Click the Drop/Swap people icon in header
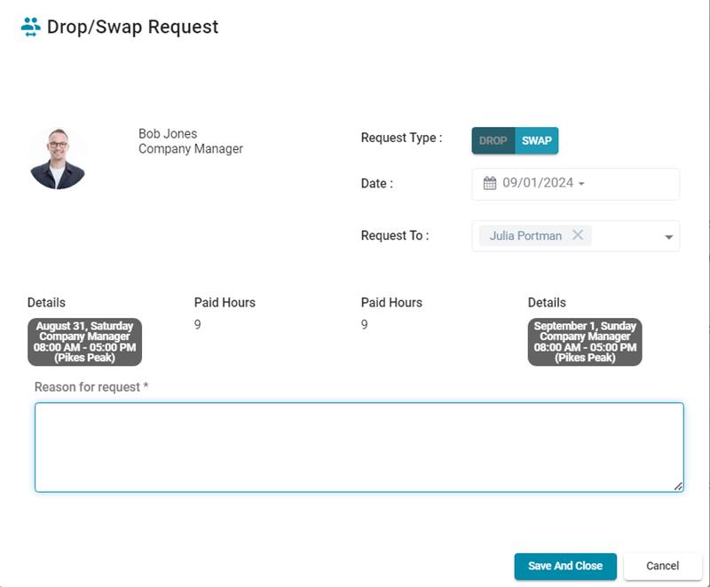This screenshot has width=710, height=587. point(30,28)
